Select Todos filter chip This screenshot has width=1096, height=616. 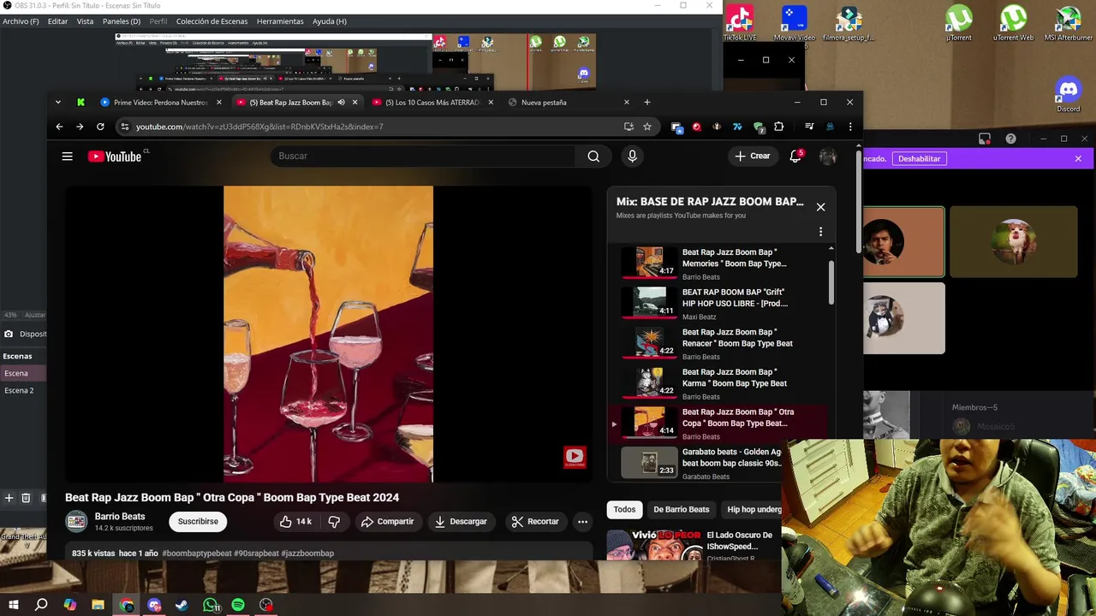(x=624, y=509)
